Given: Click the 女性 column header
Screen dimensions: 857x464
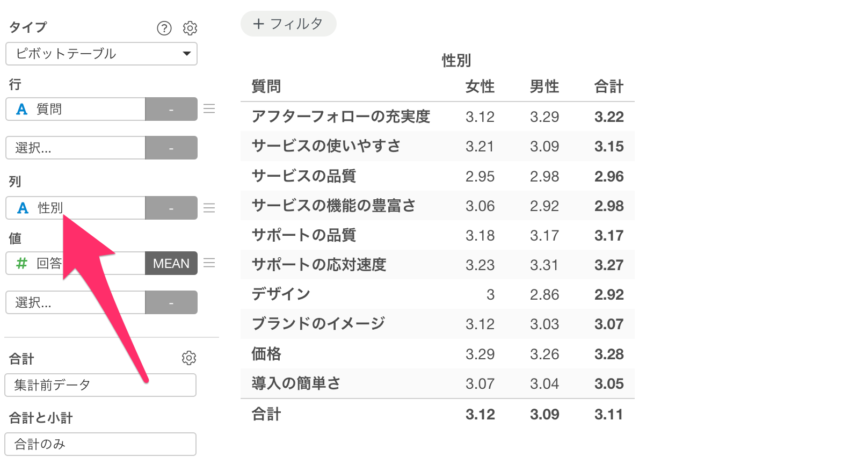Looking at the screenshot, I should (480, 86).
